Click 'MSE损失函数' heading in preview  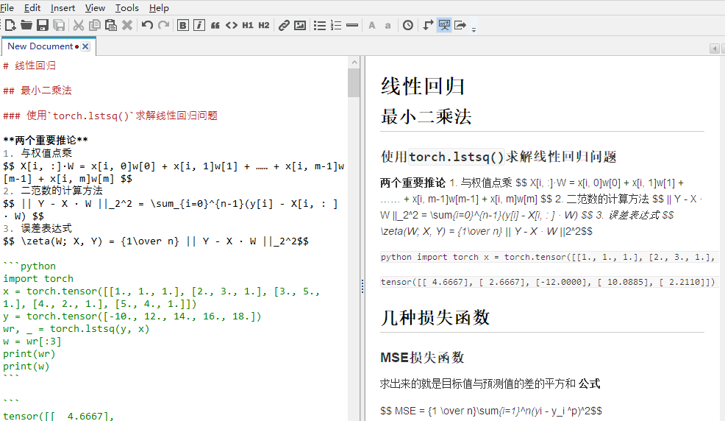(422, 357)
